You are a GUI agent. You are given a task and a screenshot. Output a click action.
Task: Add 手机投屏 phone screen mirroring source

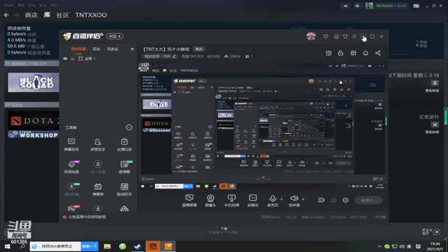point(232,200)
